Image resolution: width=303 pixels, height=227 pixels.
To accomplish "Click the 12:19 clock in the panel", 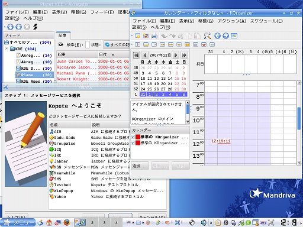I will tap(288, 223).
